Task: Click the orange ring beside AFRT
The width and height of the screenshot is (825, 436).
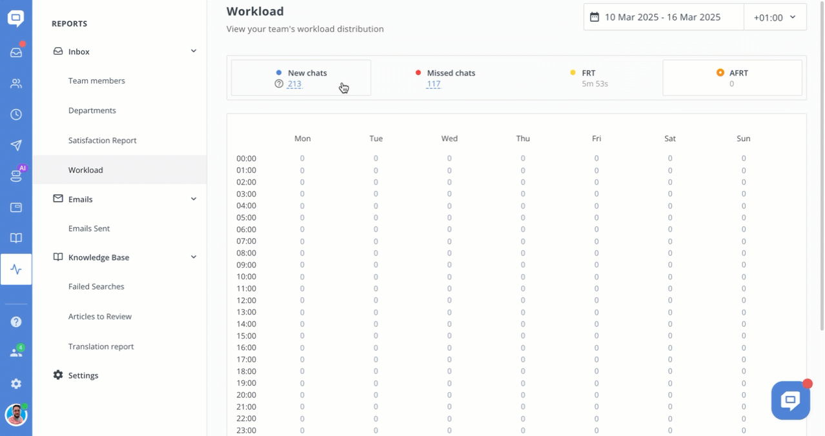Action: coord(720,73)
